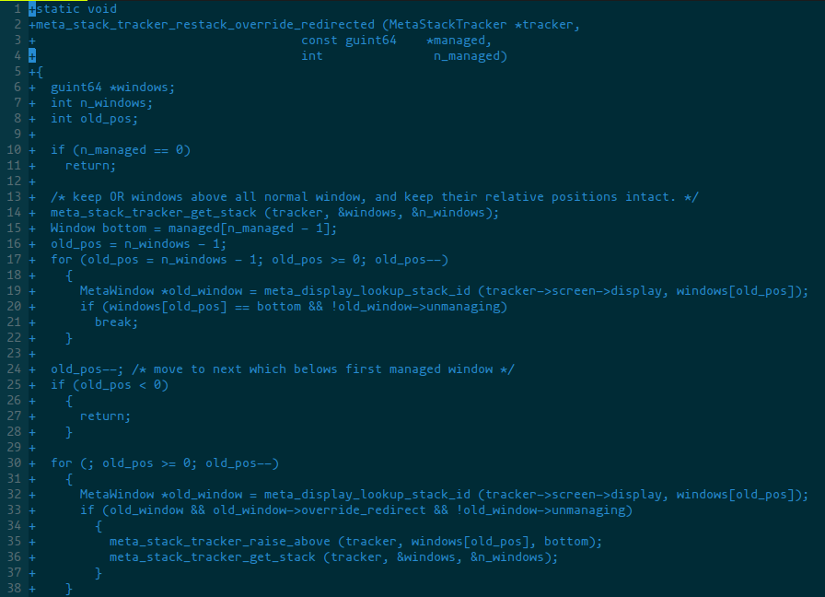Click the function name meta_stack_tracker_restack_override_redirected

pyautogui.click(x=205, y=25)
